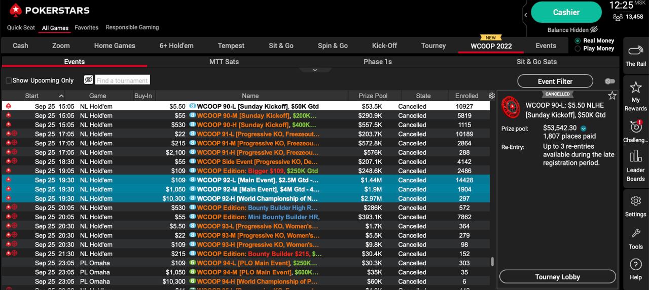Sort by the Enrolled column header
This screenshot has height=290, width=649.
(467, 96)
